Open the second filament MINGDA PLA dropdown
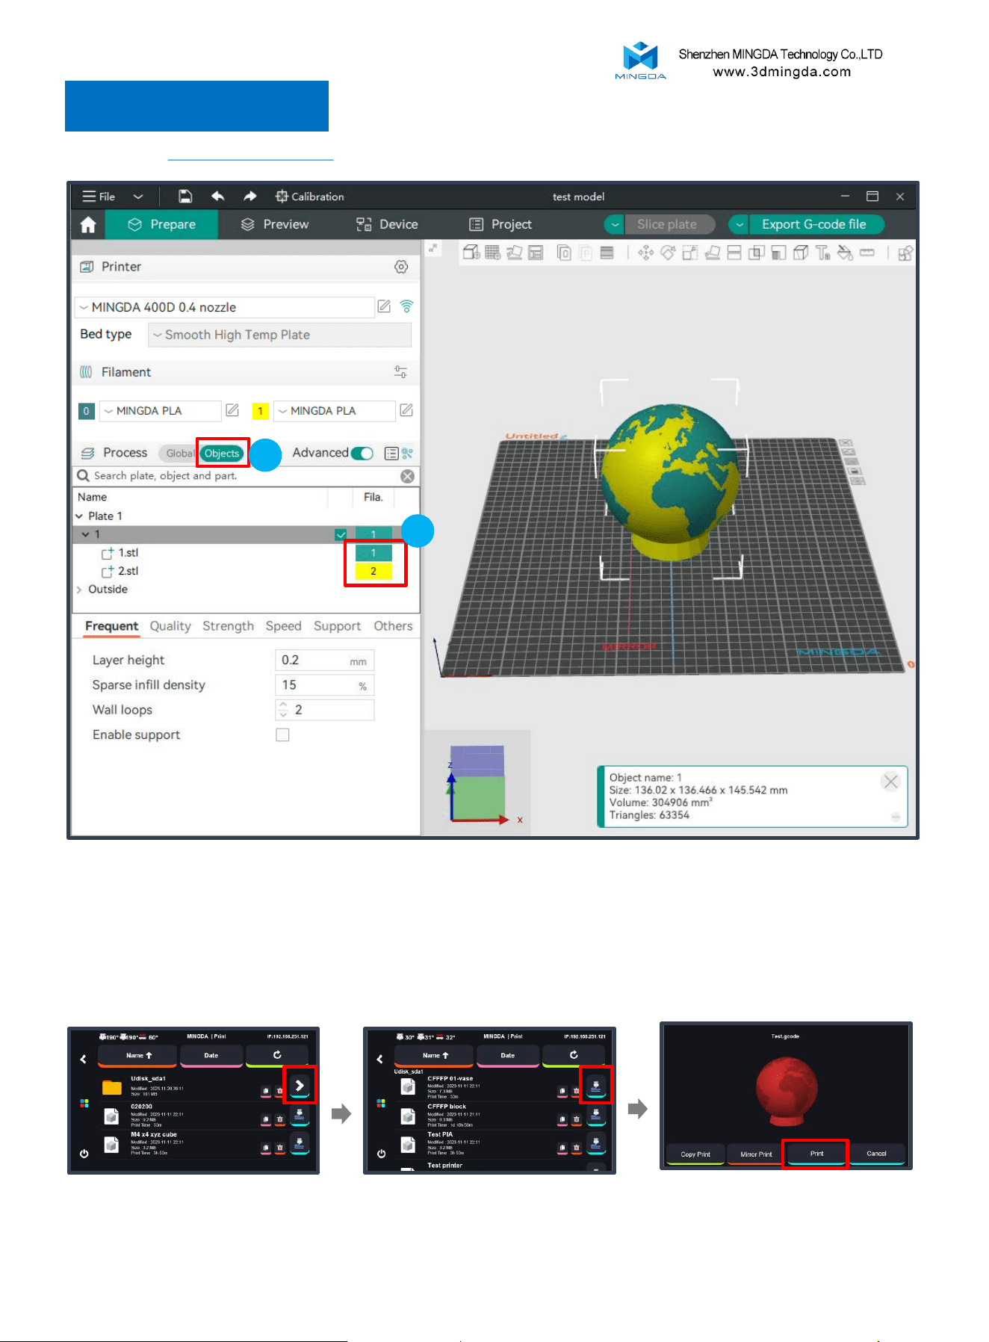 point(335,411)
